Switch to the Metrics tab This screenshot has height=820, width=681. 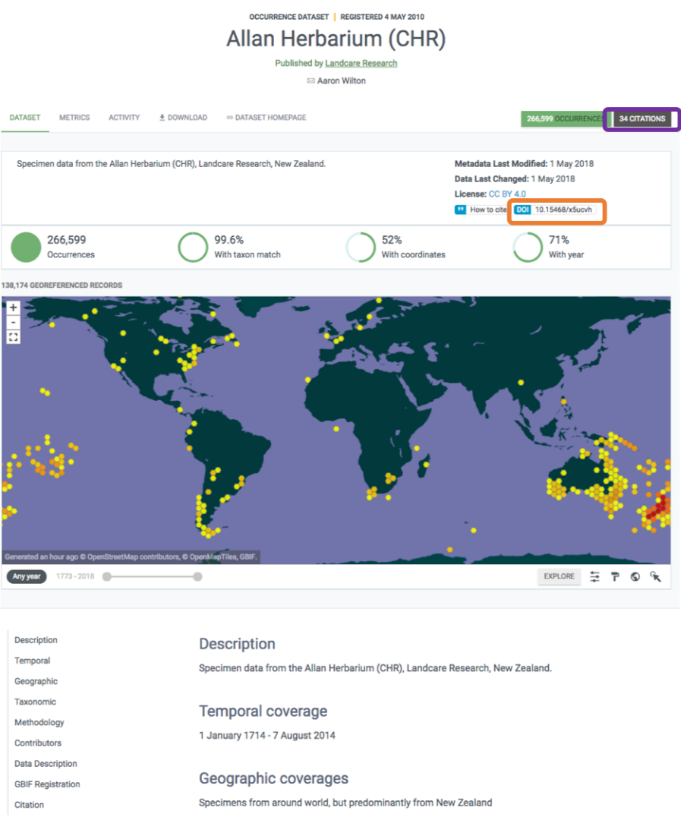(x=74, y=118)
